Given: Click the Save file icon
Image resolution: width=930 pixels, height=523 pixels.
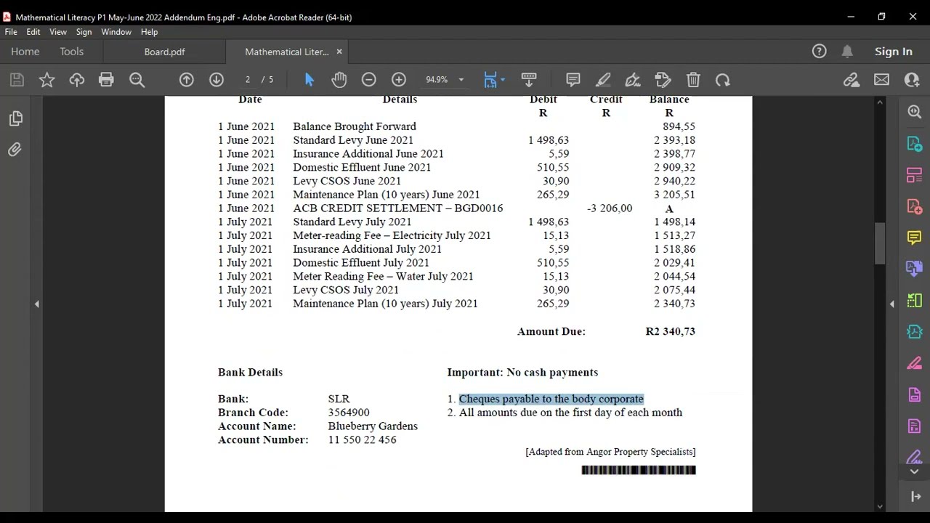Looking at the screenshot, I should coord(17,80).
